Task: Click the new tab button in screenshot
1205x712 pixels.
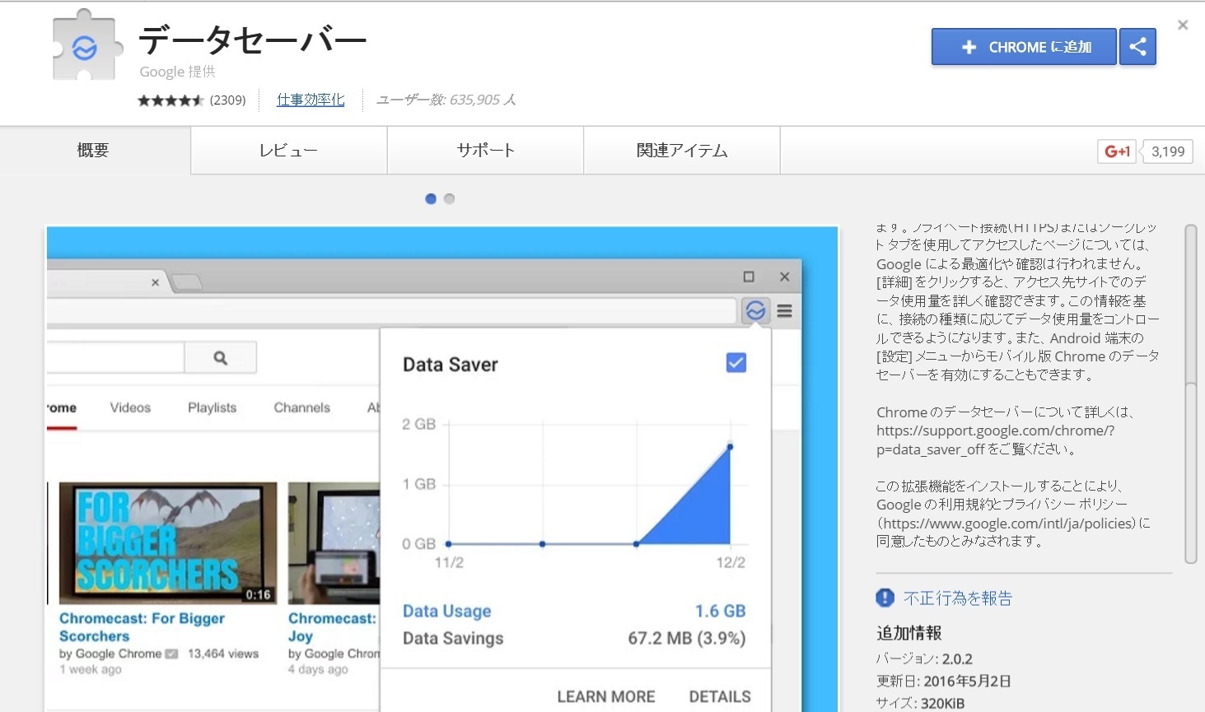Action: 187,282
